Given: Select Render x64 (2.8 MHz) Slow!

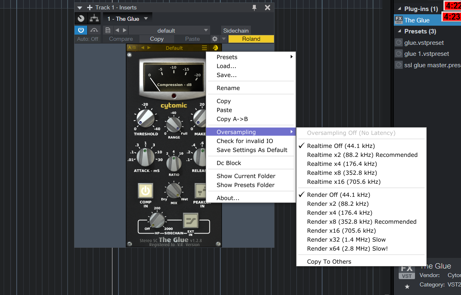Looking at the screenshot, I should (x=361, y=249).
